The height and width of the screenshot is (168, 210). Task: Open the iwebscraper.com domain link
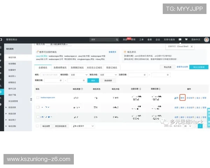(48, 97)
